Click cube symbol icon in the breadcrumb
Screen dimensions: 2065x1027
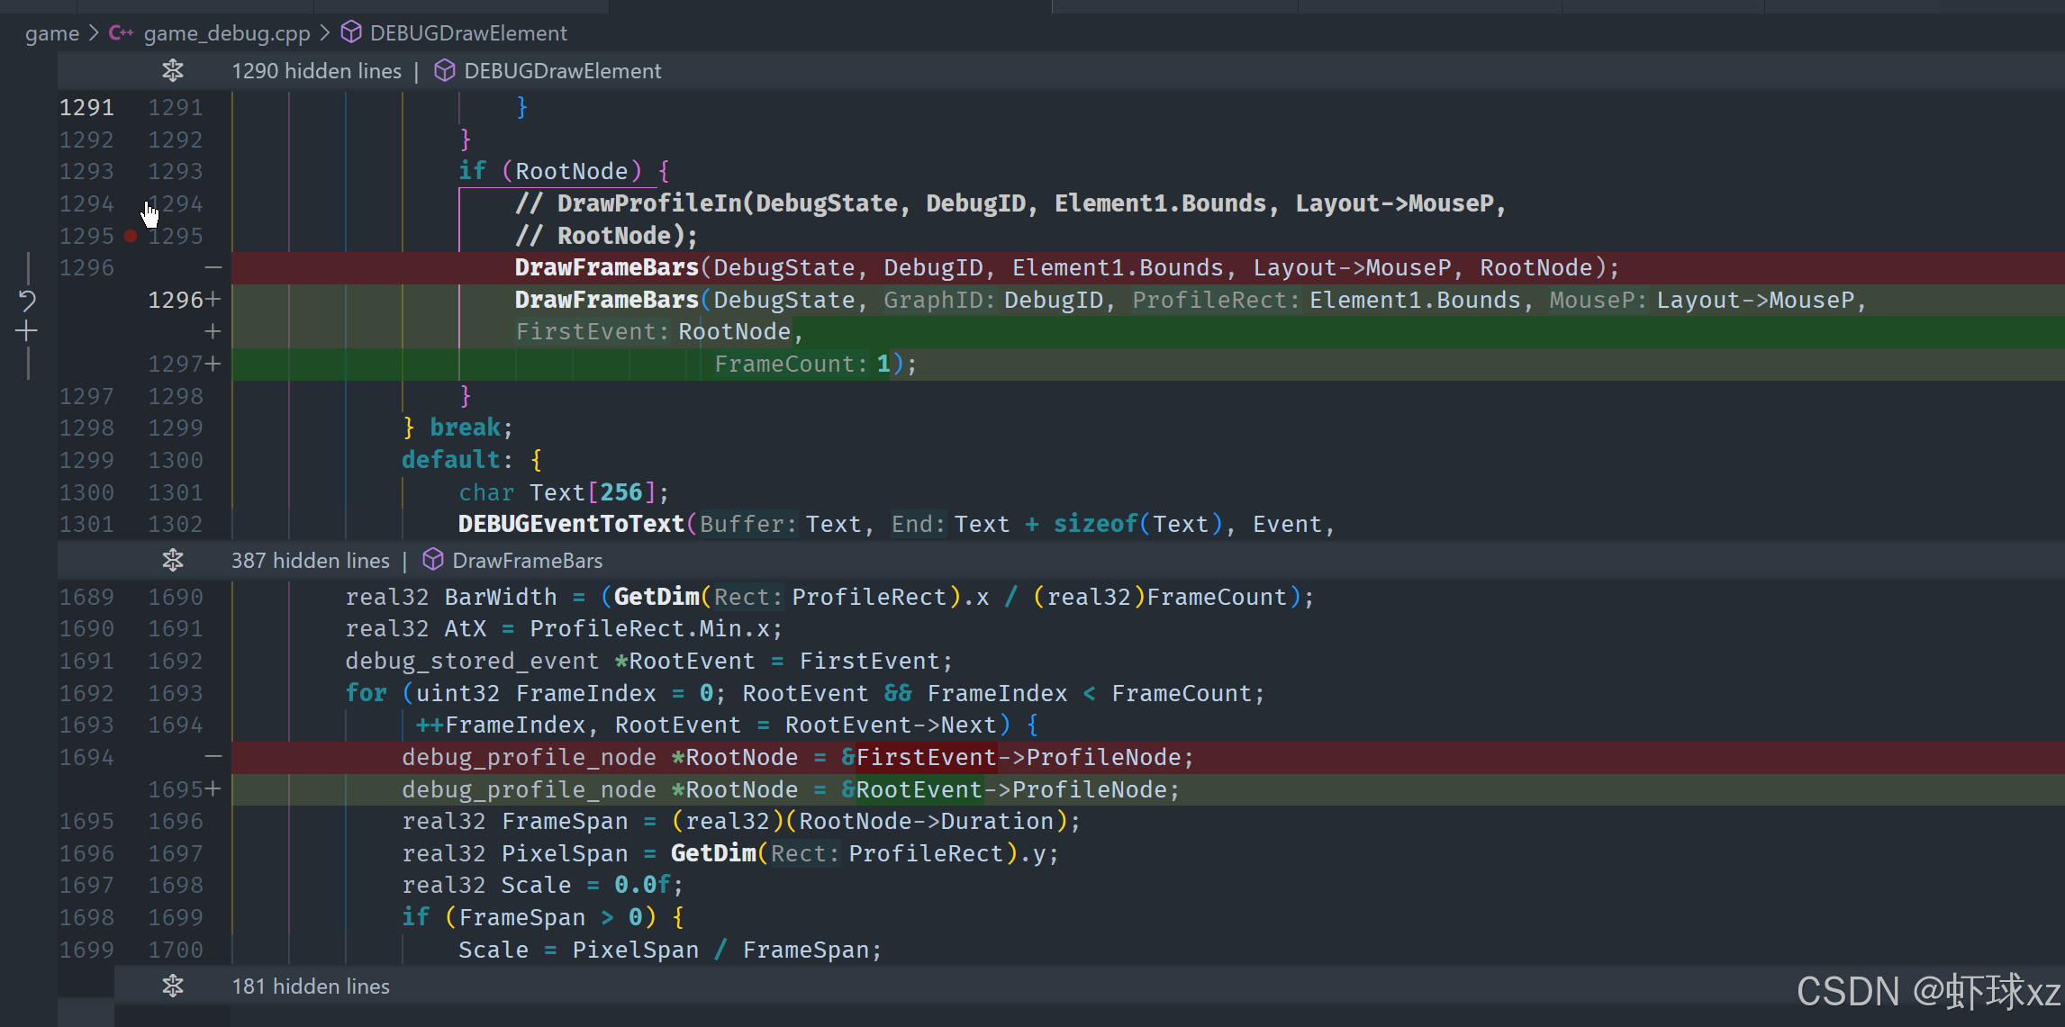pyautogui.click(x=351, y=33)
